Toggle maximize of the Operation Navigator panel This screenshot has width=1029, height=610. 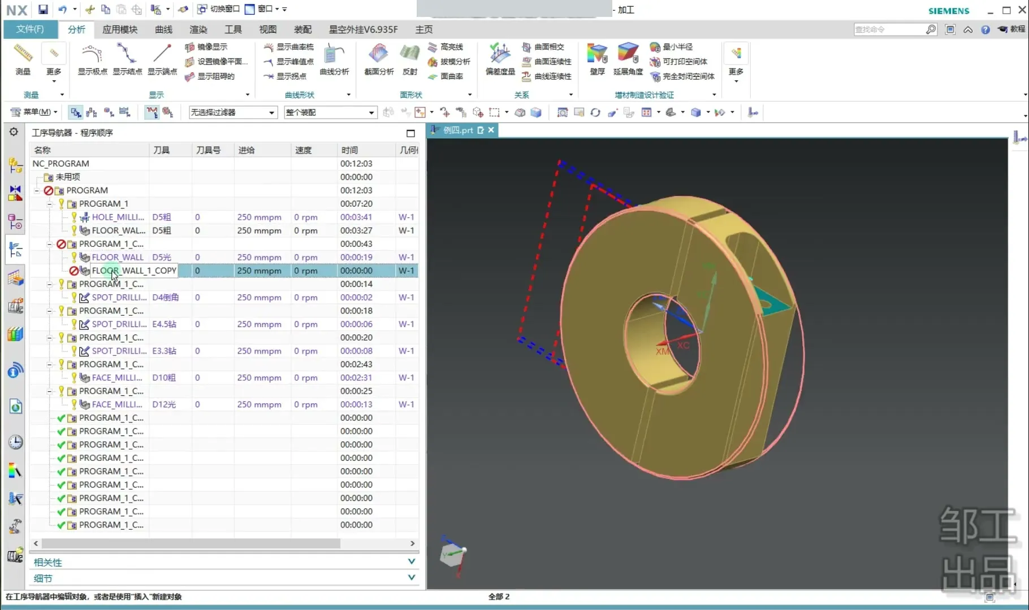pyautogui.click(x=410, y=133)
